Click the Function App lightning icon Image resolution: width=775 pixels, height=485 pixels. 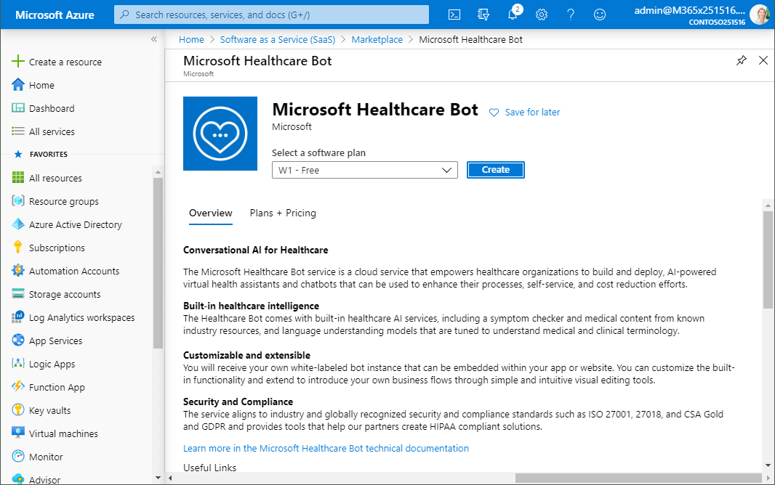tap(17, 386)
